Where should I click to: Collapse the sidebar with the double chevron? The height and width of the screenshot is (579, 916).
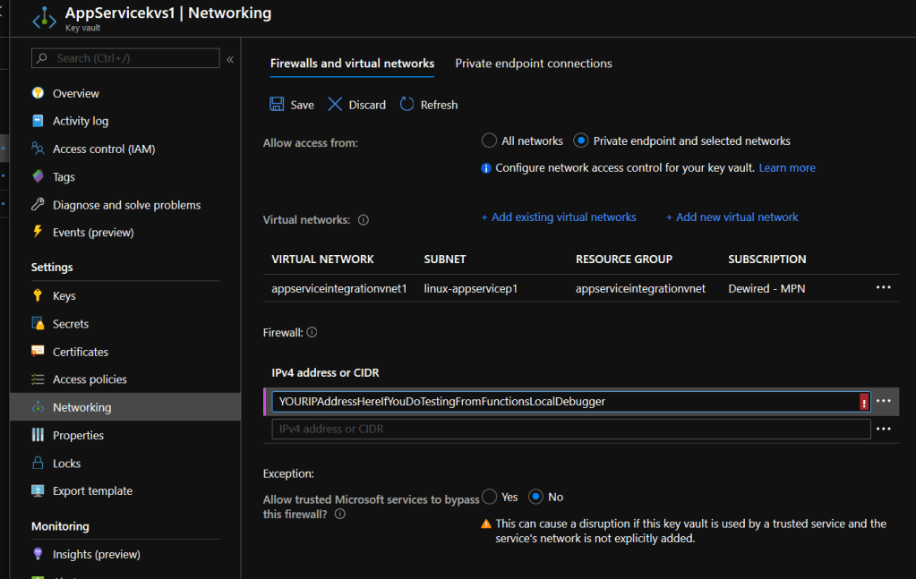[x=230, y=59]
